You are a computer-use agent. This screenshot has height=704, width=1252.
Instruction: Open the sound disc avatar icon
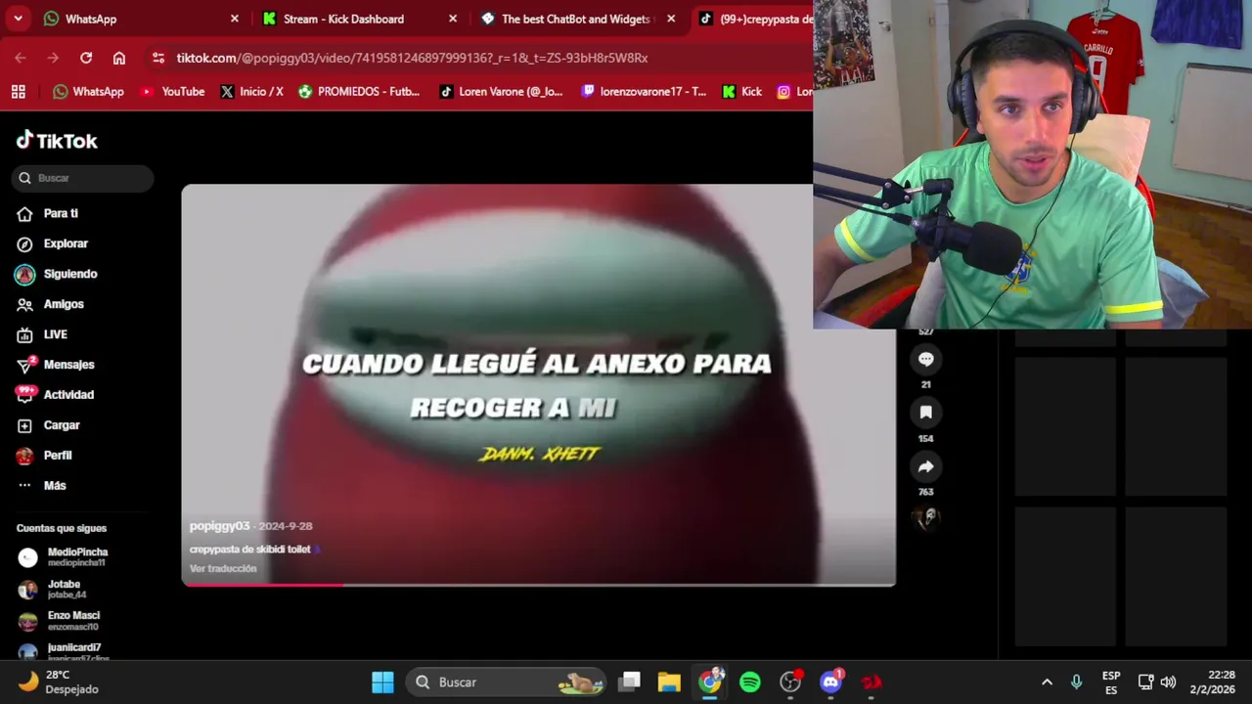pyautogui.click(x=925, y=519)
